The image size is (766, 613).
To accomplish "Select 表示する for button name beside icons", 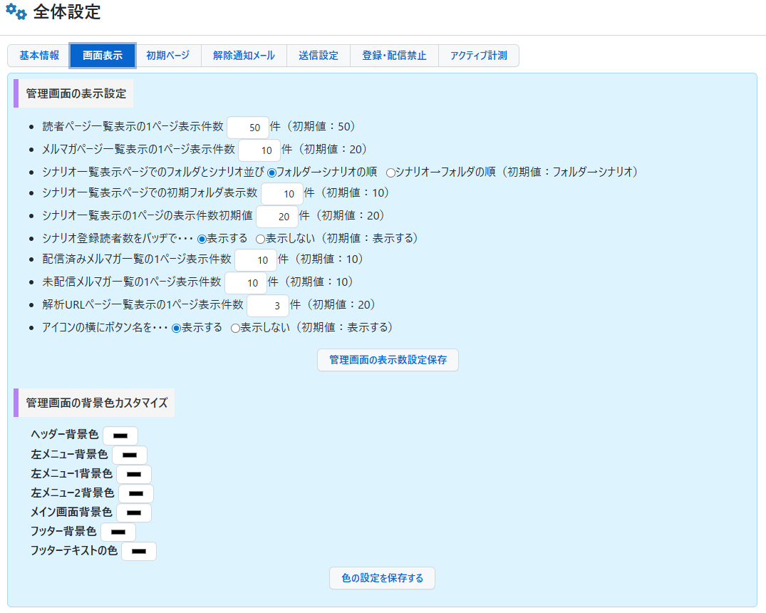I will [177, 329].
